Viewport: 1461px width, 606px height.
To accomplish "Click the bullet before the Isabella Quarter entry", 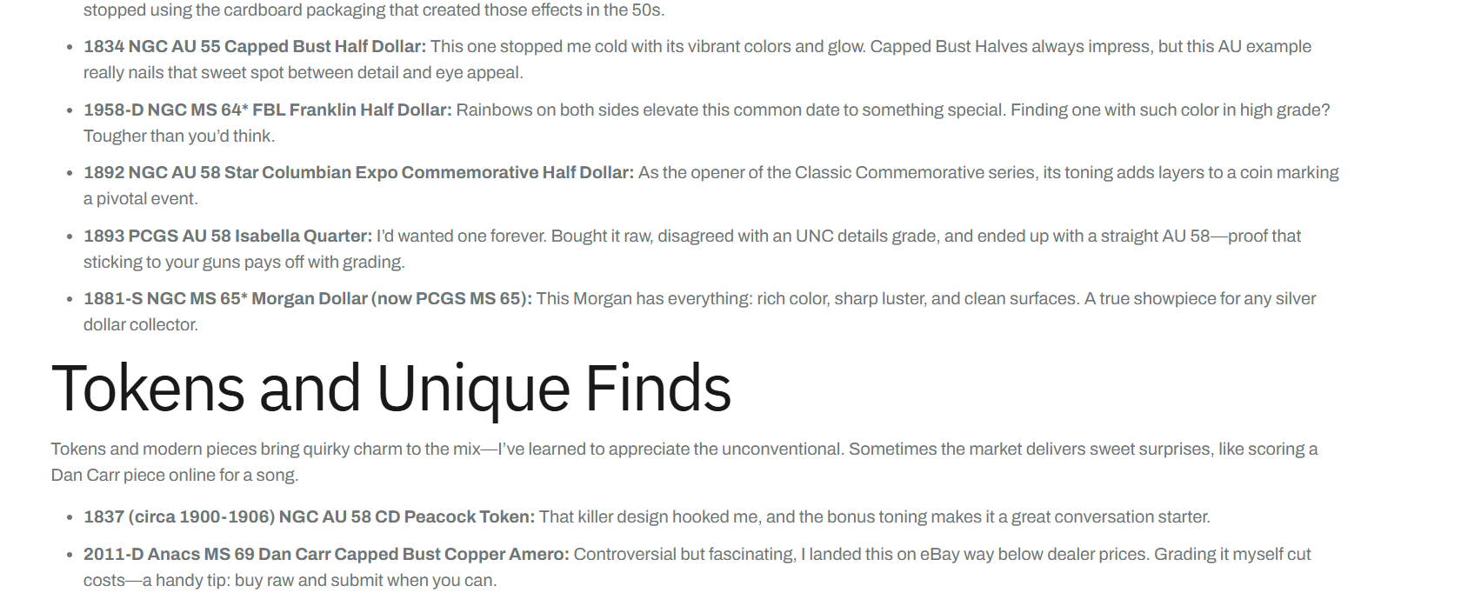I will click(x=70, y=236).
